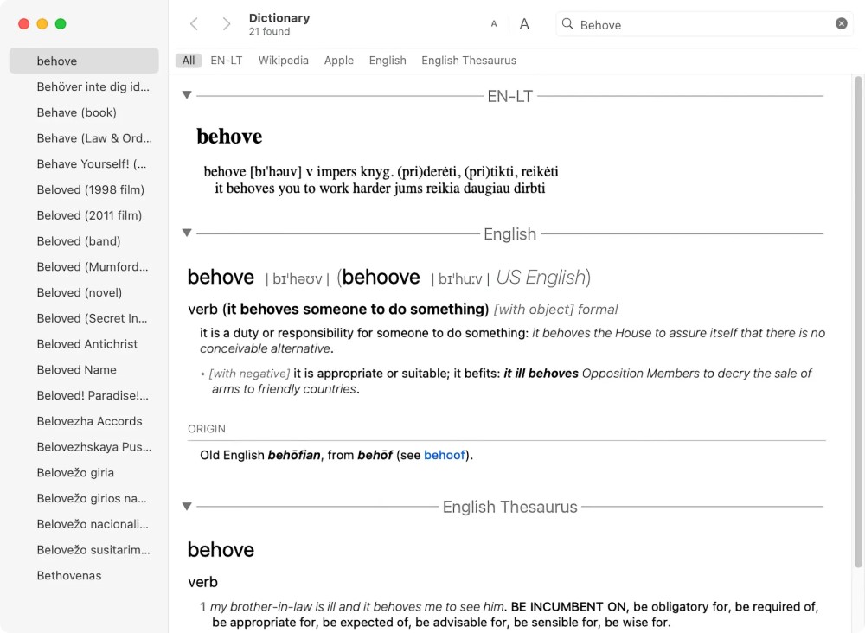This screenshot has height=633, width=865.
Task: Collapse the English section
Action: point(187,233)
